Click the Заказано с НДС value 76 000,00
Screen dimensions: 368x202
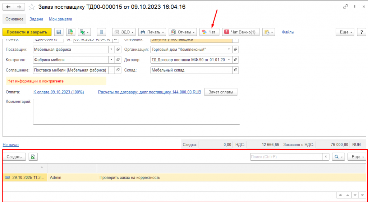coord(332,145)
